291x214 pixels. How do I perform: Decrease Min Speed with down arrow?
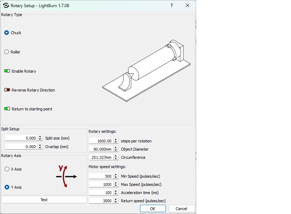click(x=115, y=177)
